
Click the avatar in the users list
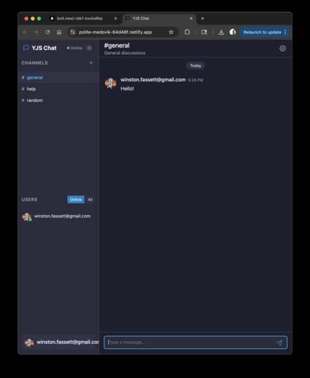tap(27, 217)
